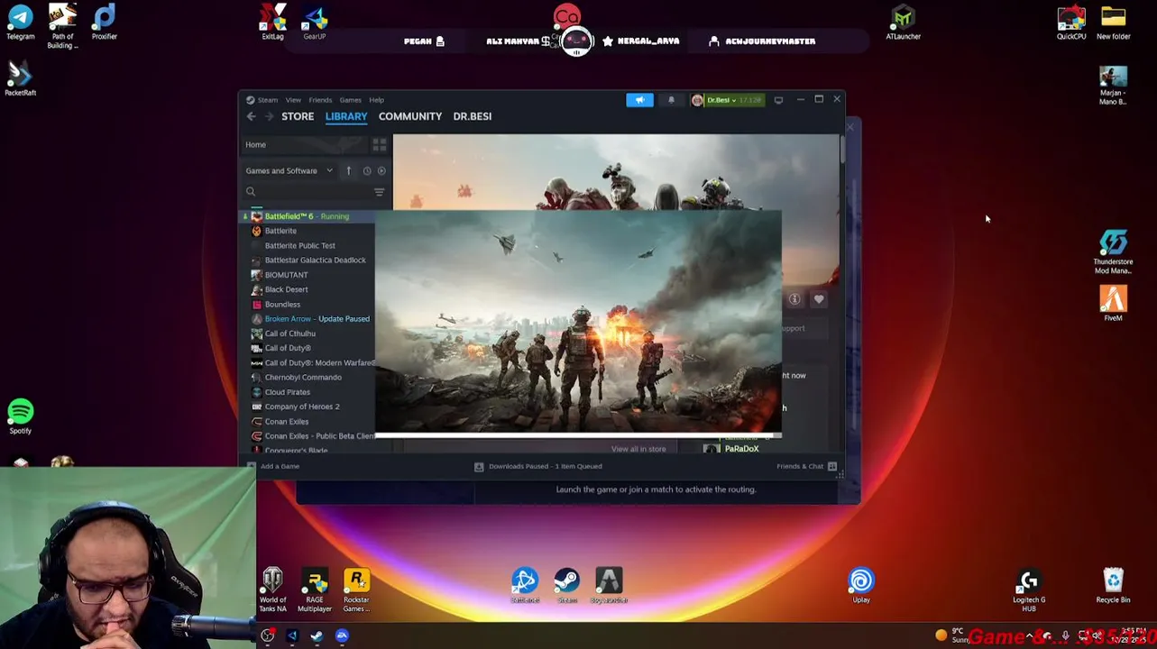Expand the Games and Software filter dropdown
1157x649 pixels.
(289, 170)
